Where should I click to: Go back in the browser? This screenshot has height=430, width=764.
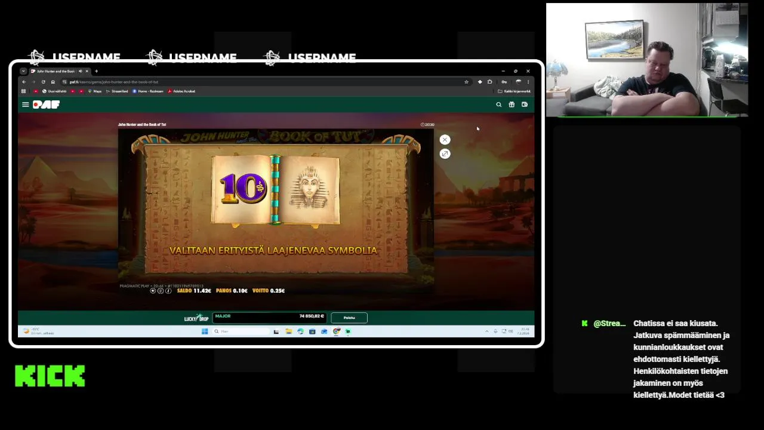(x=24, y=82)
